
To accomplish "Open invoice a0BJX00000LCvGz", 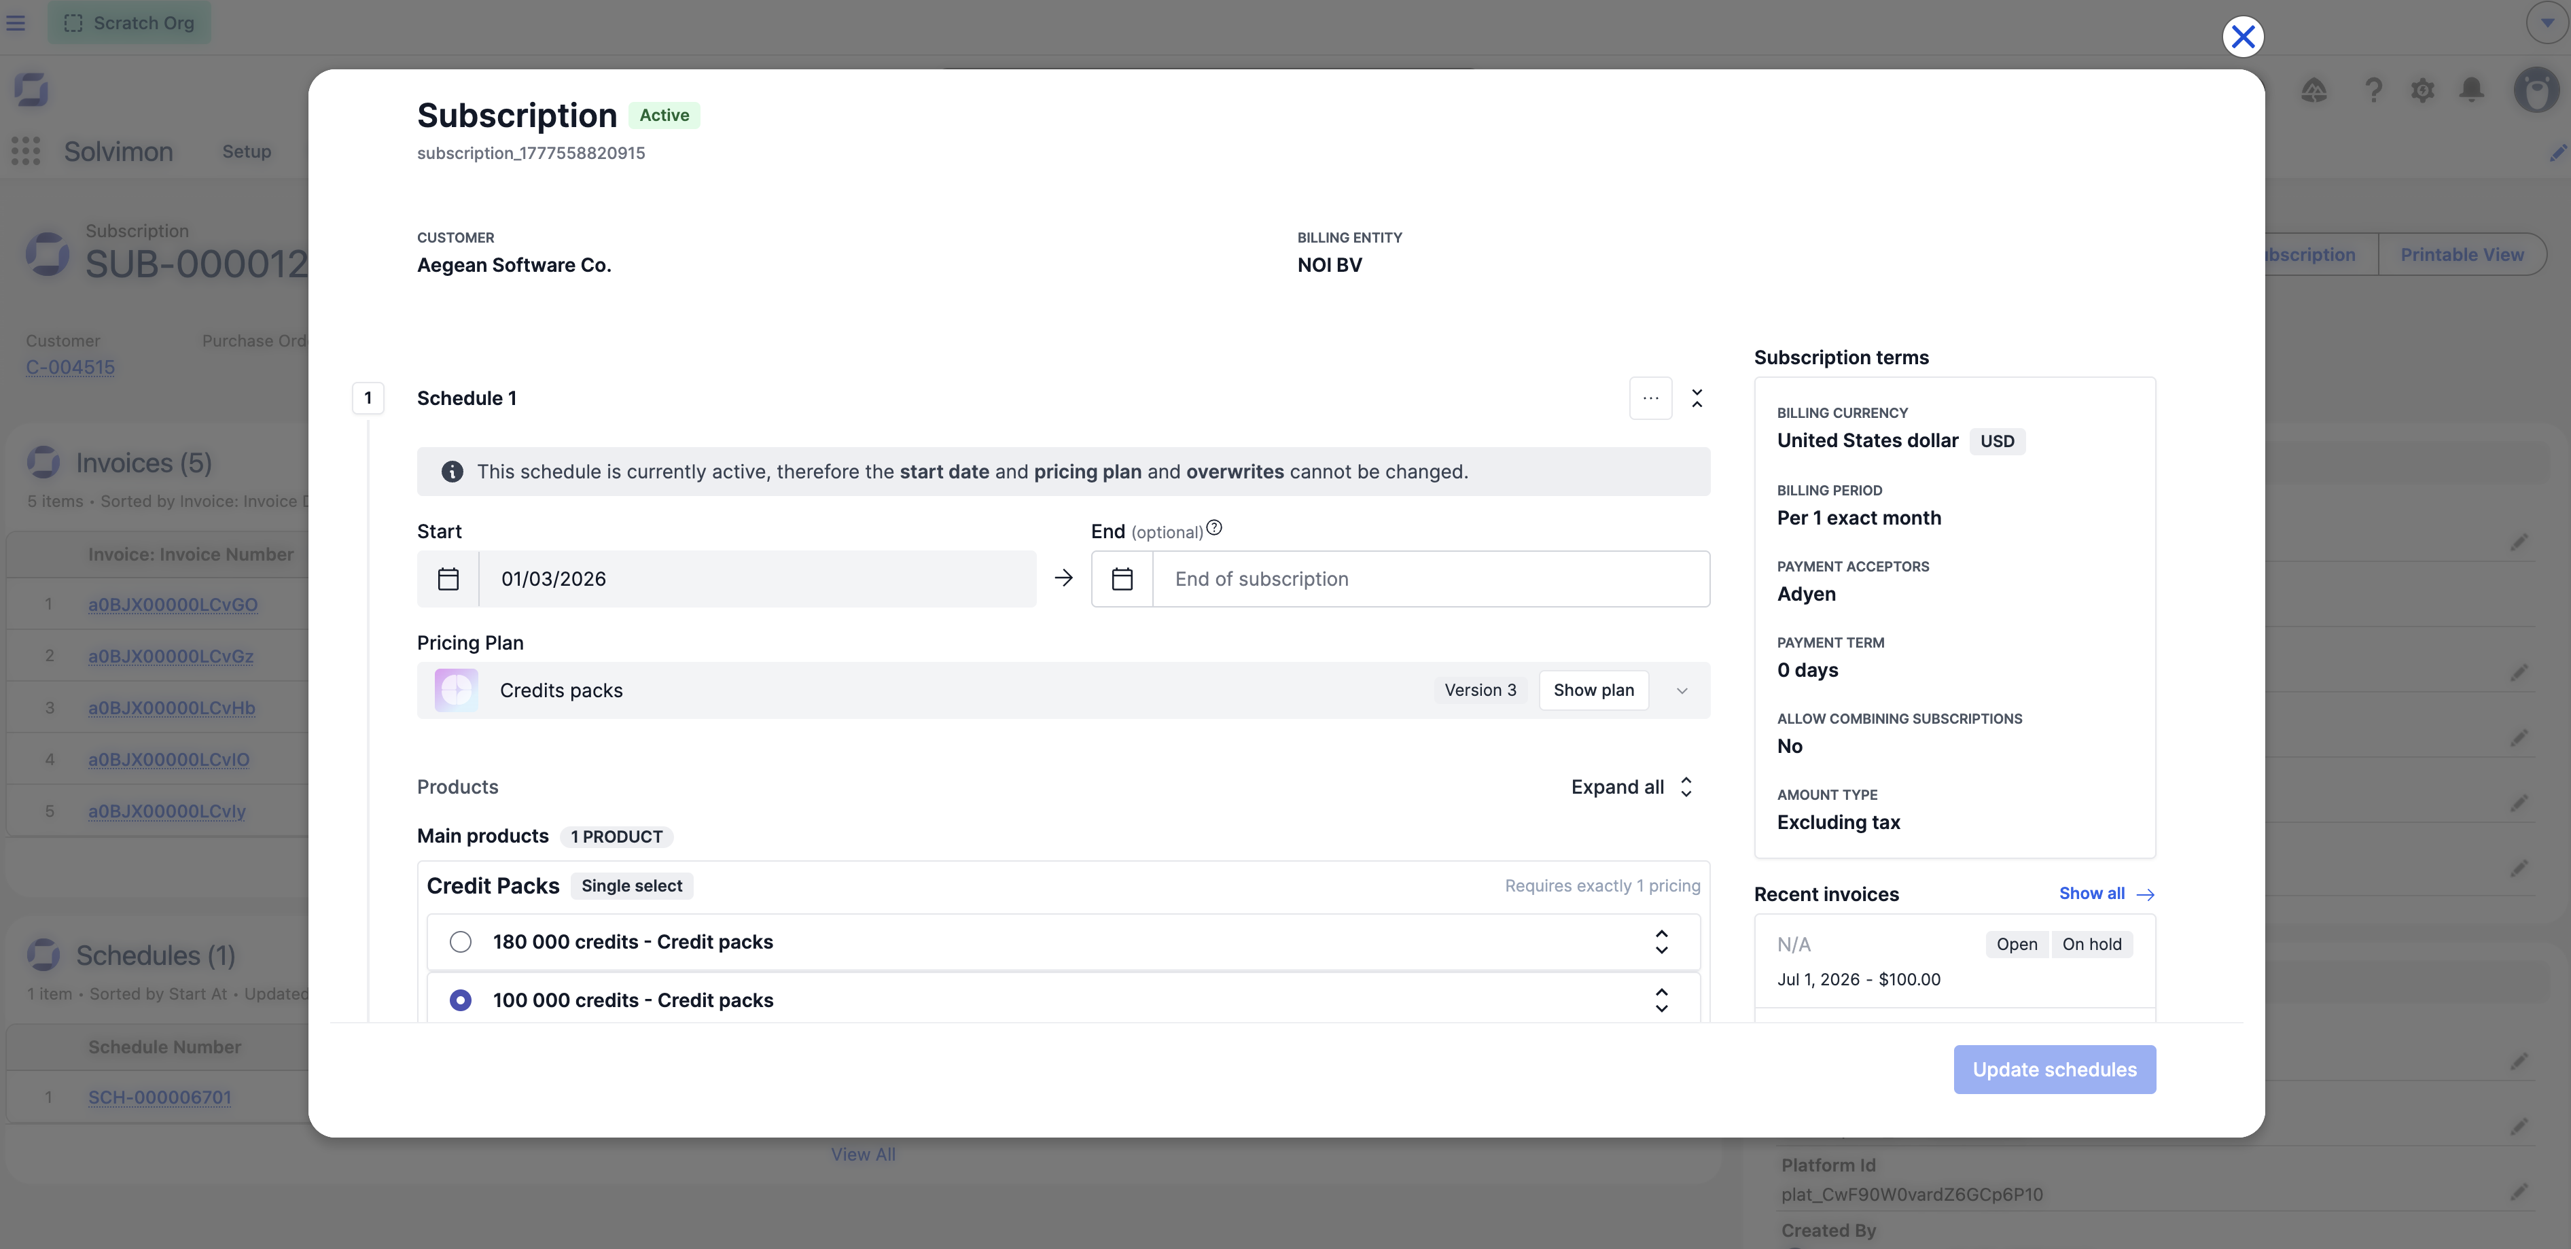I will pos(171,656).
